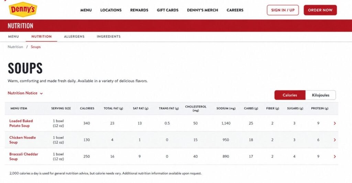The width and height of the screenshot is (352, 183).
Task: Click the PROTEIN (g) column header
Action: click(320, 108)
